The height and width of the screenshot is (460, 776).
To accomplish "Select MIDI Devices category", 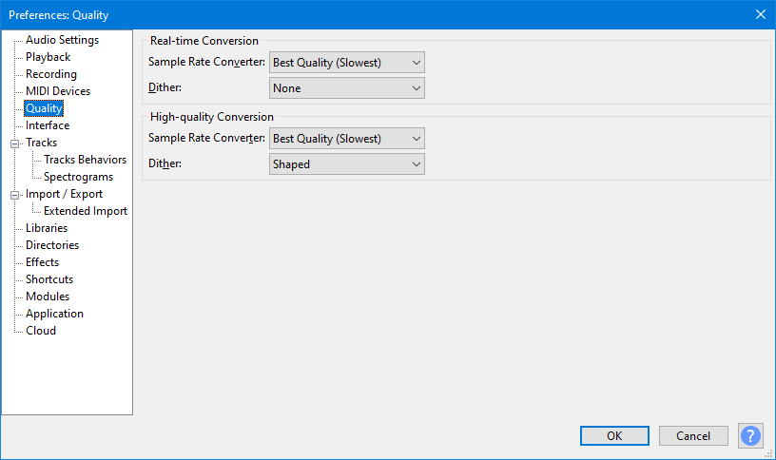I will (58, 91).
